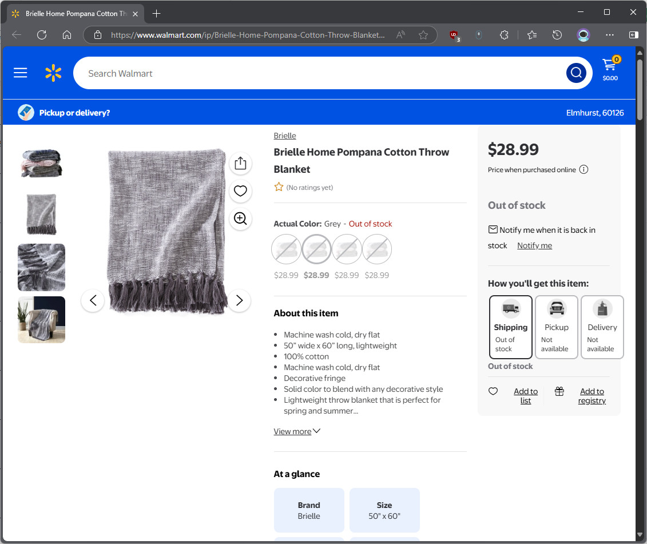This screenshot has height=544, width=647.
Task: Select the first color swatch
Action: click(x=286, y=249)
